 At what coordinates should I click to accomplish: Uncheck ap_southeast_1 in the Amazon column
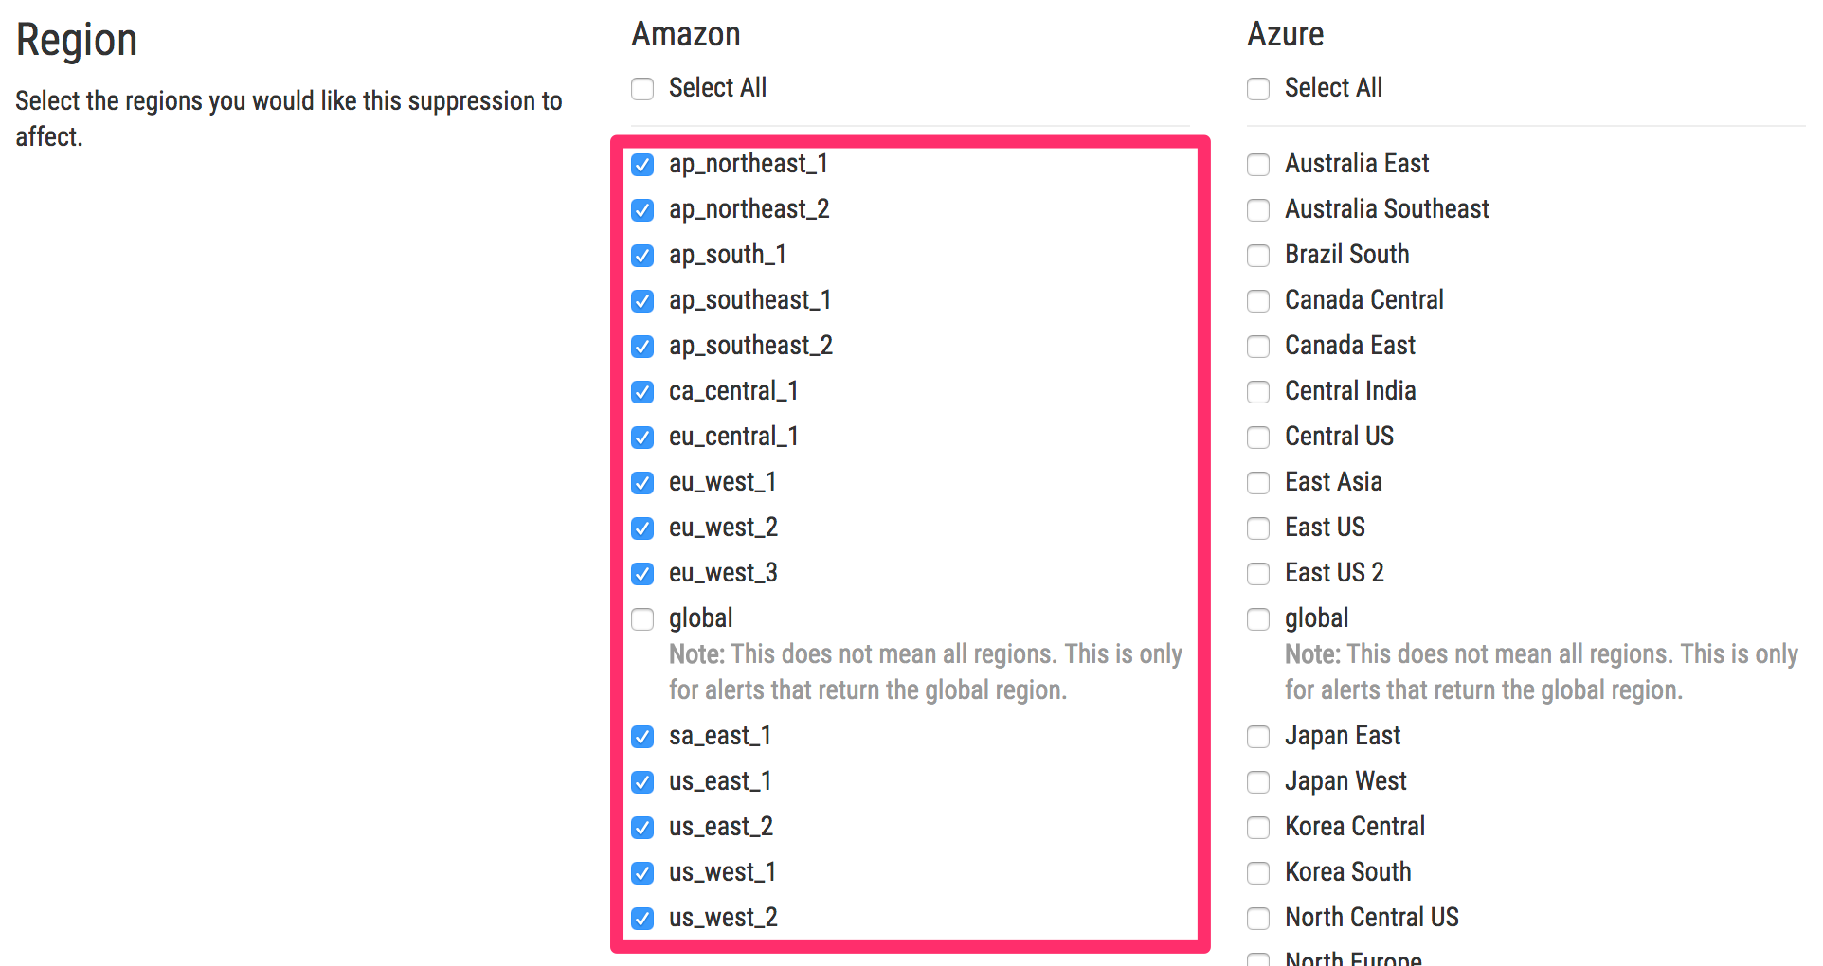click(x=642, y=300)
